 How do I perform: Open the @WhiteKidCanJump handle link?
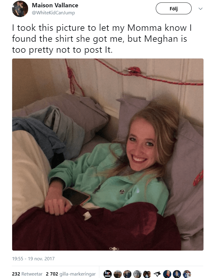53,13
